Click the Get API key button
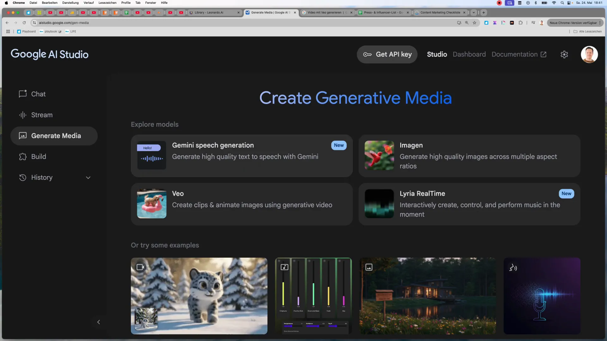 click(x=387, y=54)
